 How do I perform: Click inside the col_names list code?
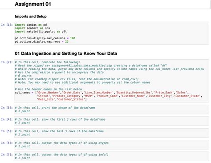(x=109, y=96)
